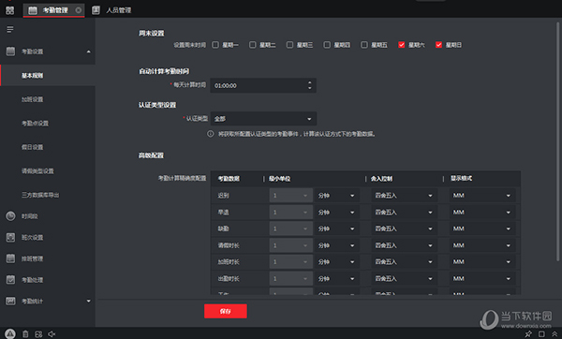
Task: Open the MM format dropdown for 请假时长
Action: click(482, 245)
